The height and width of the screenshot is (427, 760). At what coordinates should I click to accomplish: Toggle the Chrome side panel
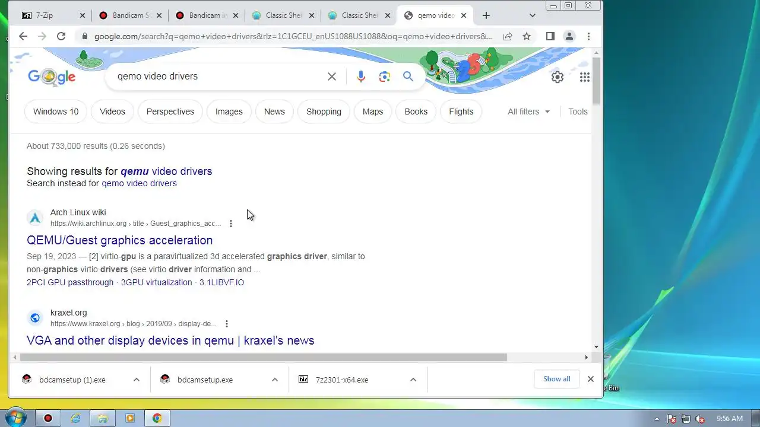(x=550, y=36)
